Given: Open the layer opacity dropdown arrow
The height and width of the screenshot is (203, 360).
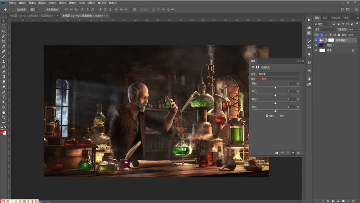Looking at the screenshot, I should click(356, 30).
